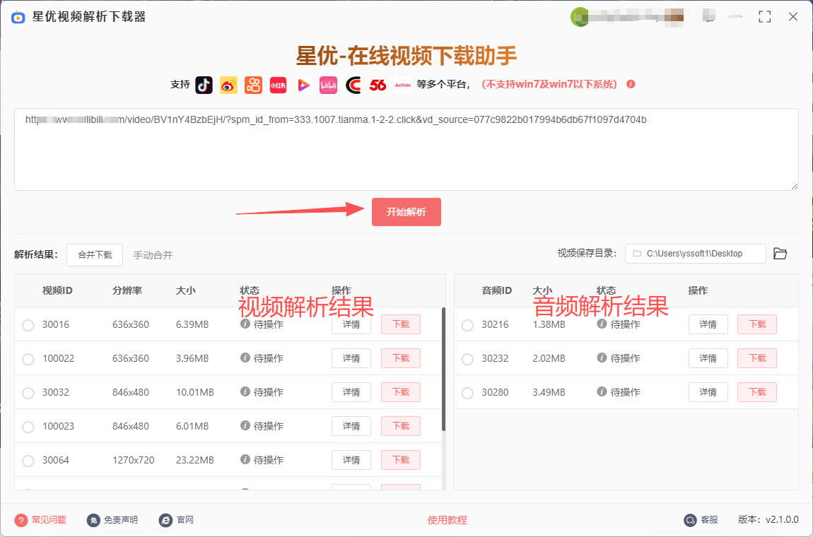Viewport: 813px width, 537px height.
Task: Click the AcFun platform icon
Action: pyautogui.click(x=403, y=85)
